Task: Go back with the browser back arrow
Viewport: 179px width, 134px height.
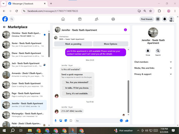Action: [4, 11]
